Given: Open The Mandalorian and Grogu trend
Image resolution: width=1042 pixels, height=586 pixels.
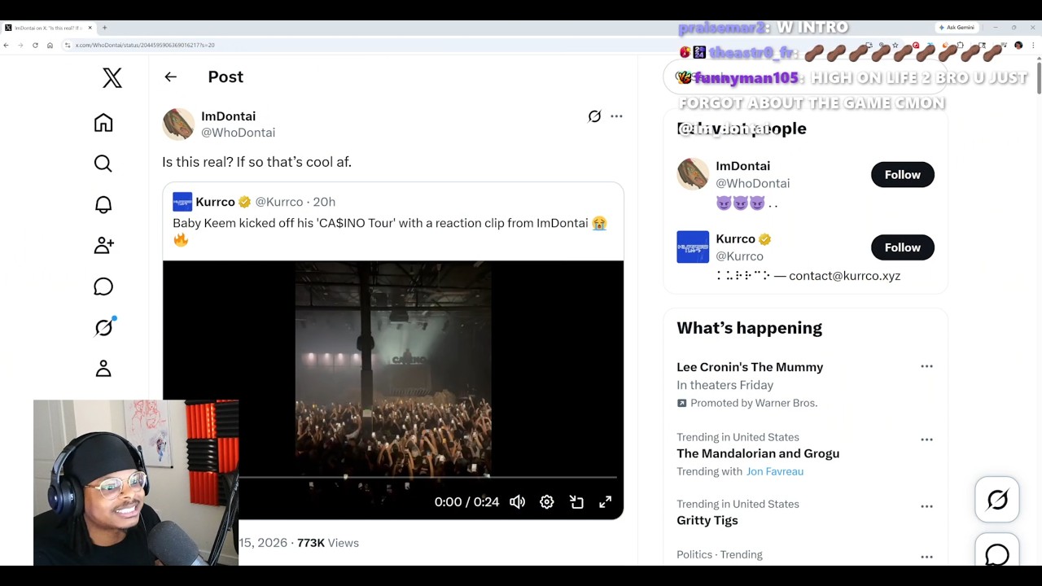Looking at the screenshot, I should [x=758, y=453].
